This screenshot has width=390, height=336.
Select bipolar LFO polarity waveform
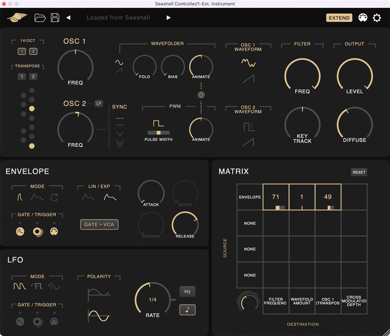point(99,315)
